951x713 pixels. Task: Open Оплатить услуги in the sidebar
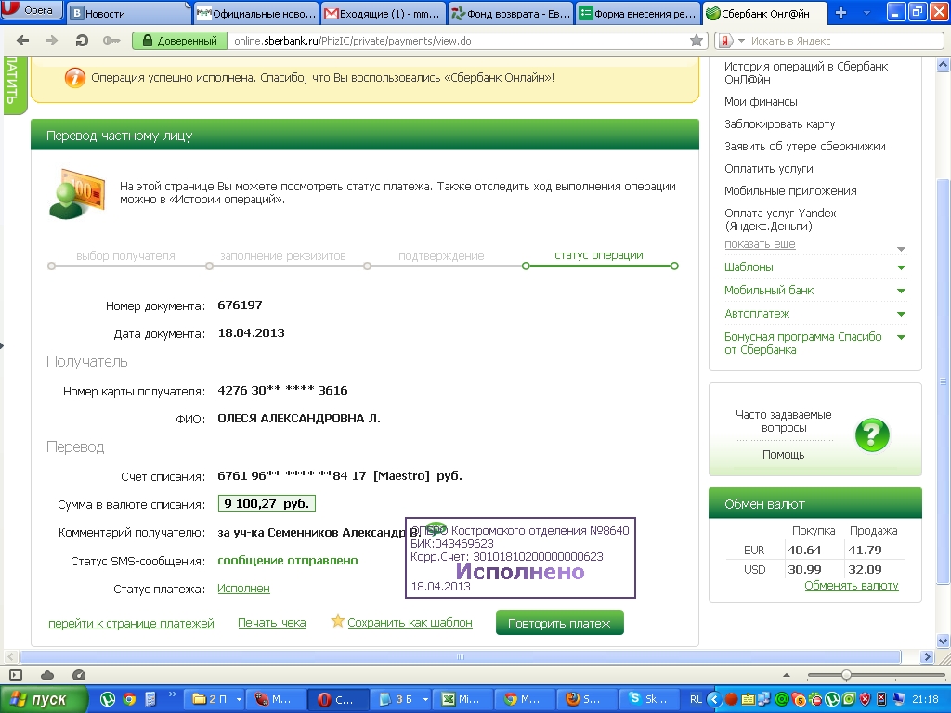[x=768, y=169]
